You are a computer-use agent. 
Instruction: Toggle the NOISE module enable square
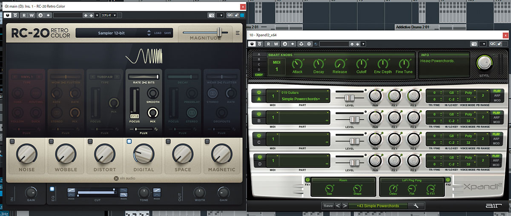pyautogui.click(x=12, y=141)
